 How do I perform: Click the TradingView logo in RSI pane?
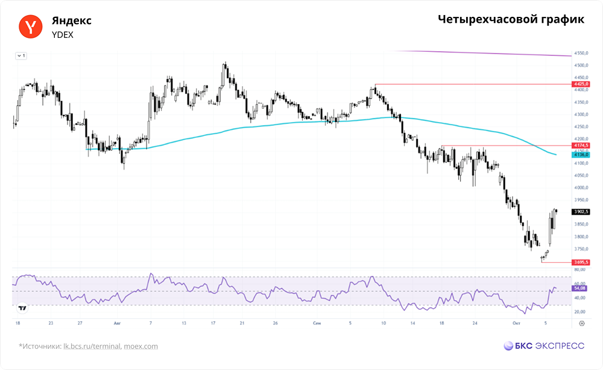(22, 308)
